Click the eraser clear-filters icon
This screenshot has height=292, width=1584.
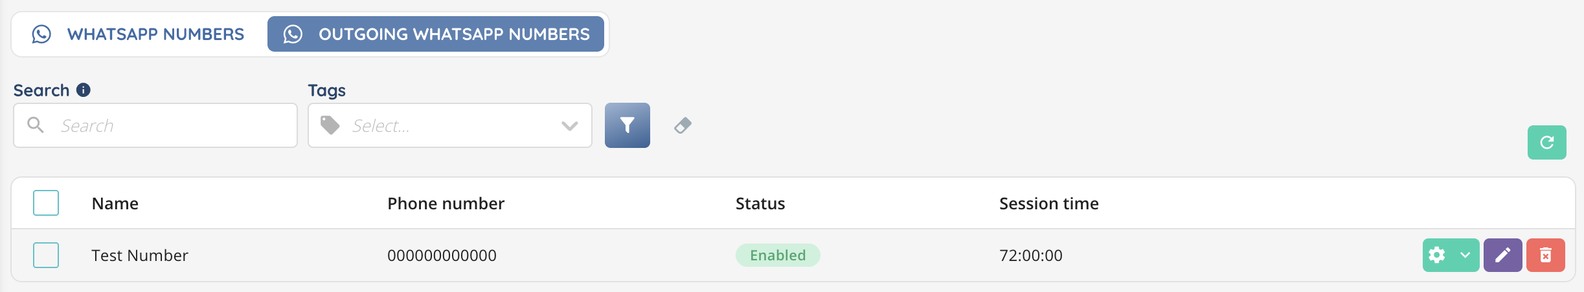point(683,125)
